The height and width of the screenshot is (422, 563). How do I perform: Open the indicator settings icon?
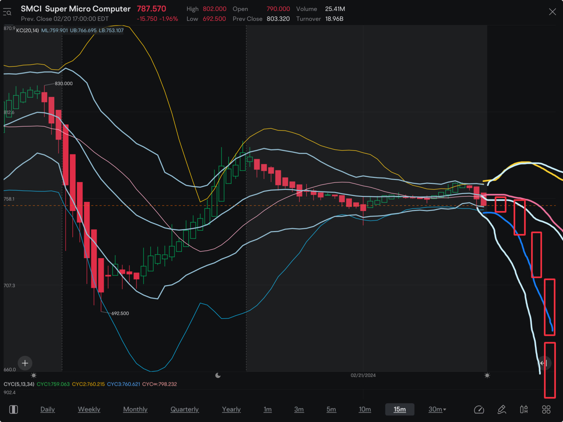click(x=524, y=409)
